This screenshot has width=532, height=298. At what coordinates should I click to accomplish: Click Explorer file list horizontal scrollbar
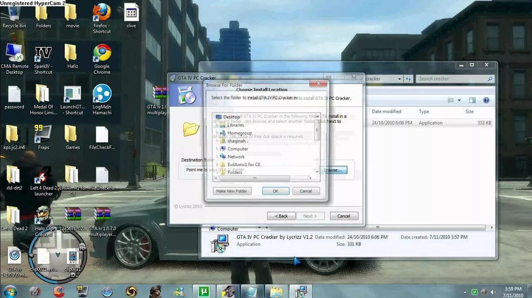[x=377, y=228]
